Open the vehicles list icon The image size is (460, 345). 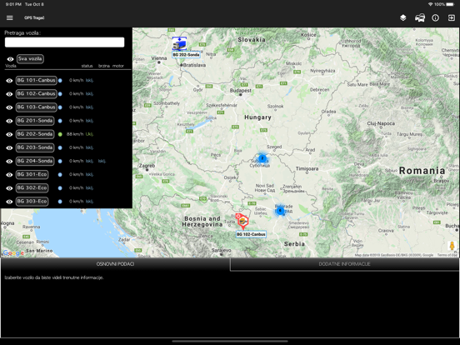pos(420,17)
